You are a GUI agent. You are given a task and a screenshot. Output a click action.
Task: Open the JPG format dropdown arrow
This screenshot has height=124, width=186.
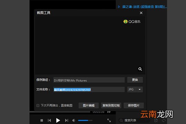[x=139, y=90]
